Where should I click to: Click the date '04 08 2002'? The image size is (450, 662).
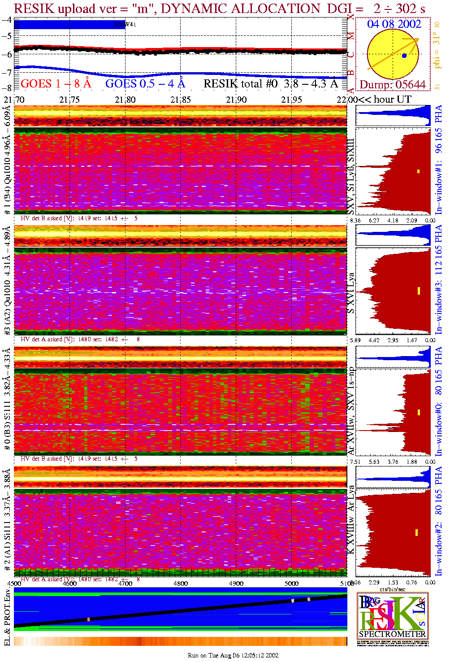pyautogui.click(x=394, y=24)
